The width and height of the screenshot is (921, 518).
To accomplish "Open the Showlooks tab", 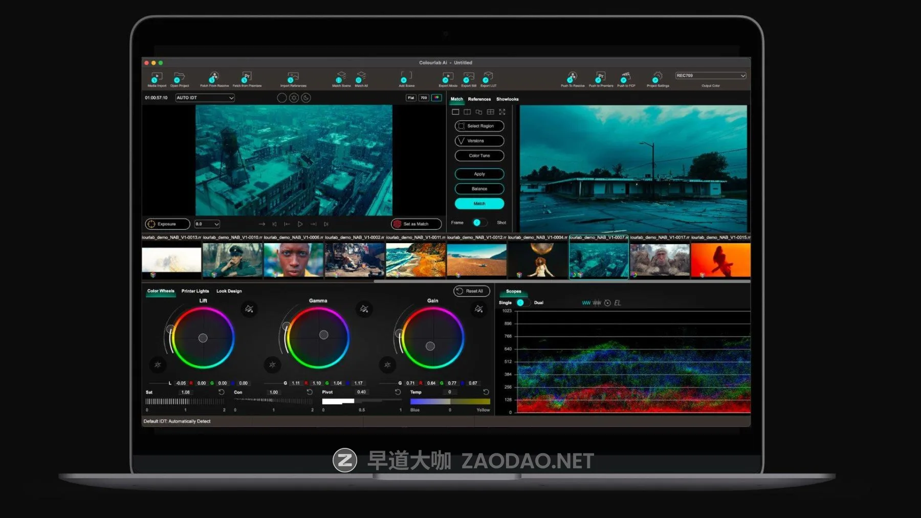I will click(x=507, y=99).
